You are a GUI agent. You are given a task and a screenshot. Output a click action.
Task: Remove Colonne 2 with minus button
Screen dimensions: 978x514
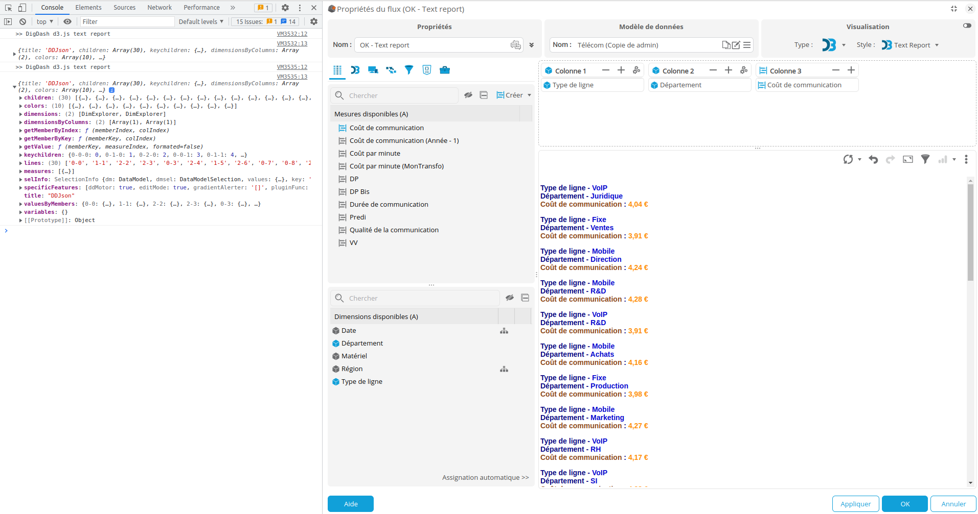713,70
